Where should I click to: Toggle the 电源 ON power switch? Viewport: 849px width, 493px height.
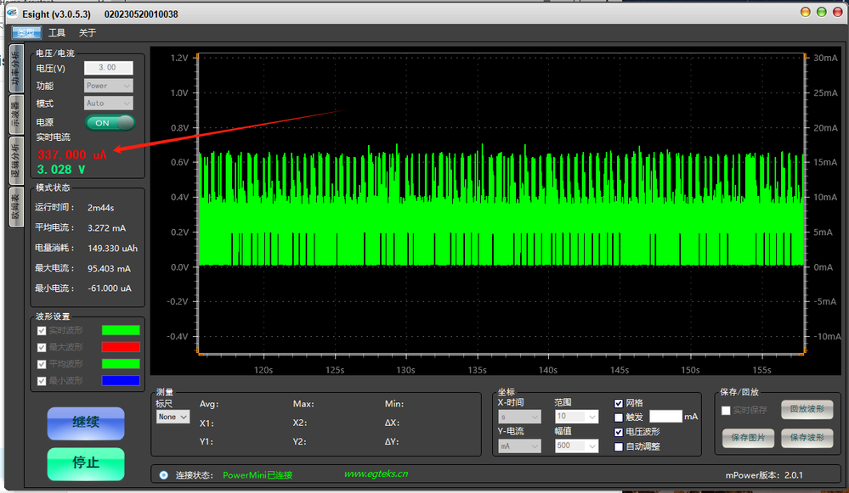(110, 123)
